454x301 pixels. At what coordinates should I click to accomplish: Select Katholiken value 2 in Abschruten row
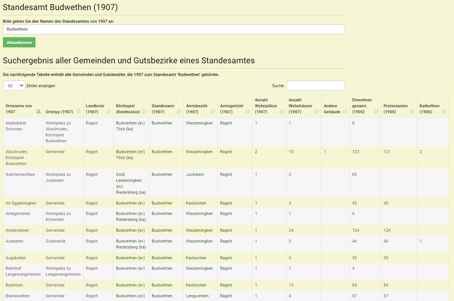pyautogui.click(x=421, y=152)
